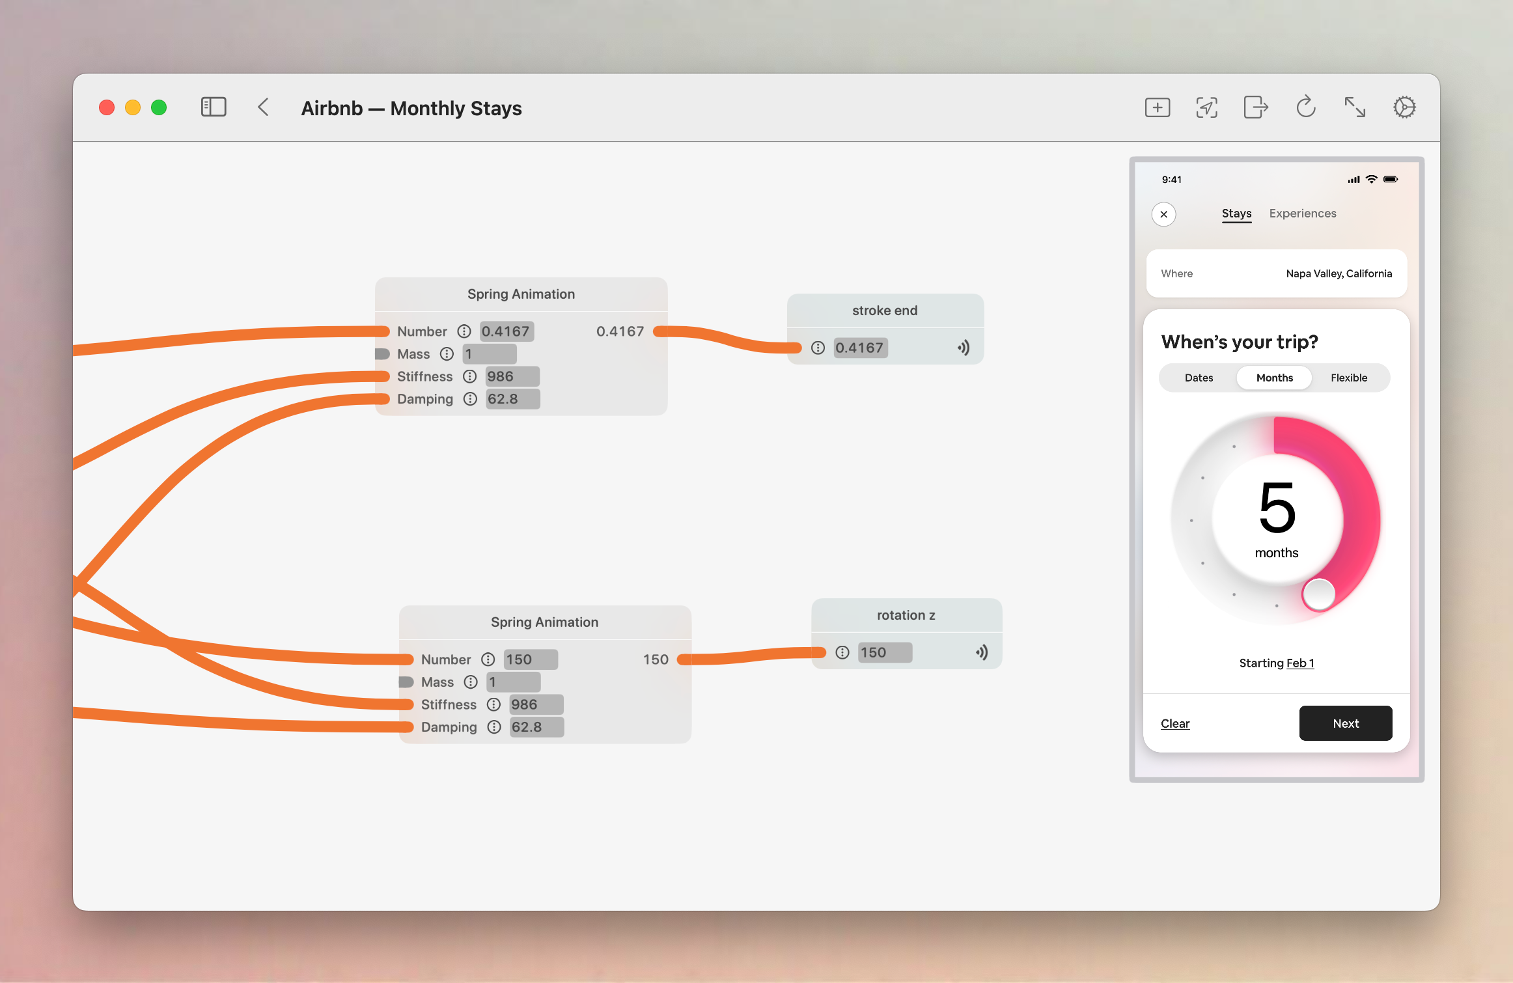The width and height of the screenshot is (1513, 983).
Task: Open the Damping info menu in the bottom patch
Action: pyautogui.click(x=494, y=727)
